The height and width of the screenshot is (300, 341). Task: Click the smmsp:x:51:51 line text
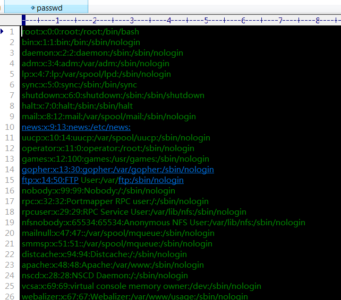tap(117, 244)
